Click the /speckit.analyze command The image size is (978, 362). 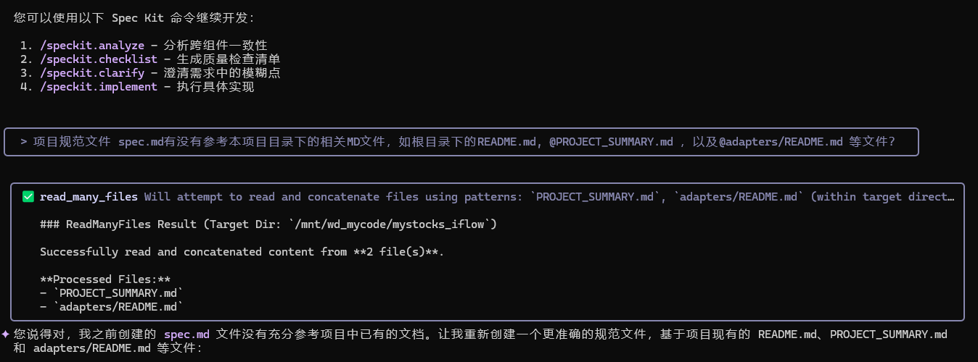(92, 46)
